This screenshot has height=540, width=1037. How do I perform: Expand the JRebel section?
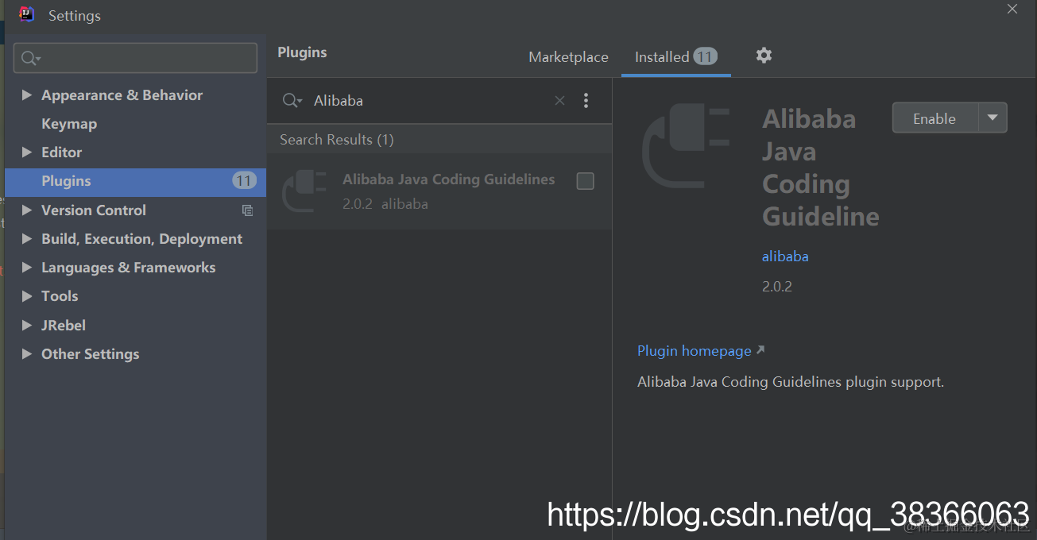point(27,326)
